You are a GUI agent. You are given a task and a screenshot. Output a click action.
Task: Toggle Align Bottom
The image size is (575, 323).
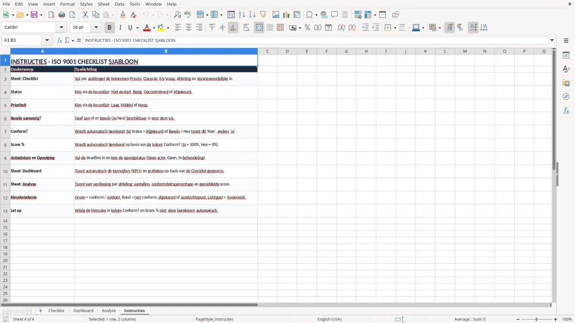pyautogui.click(x=233, y=28)
